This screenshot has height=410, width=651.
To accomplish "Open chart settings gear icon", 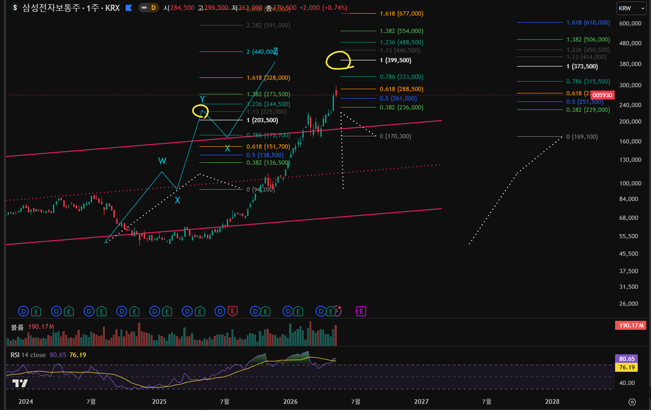I will pyautogui.click(x=631, y=402).
